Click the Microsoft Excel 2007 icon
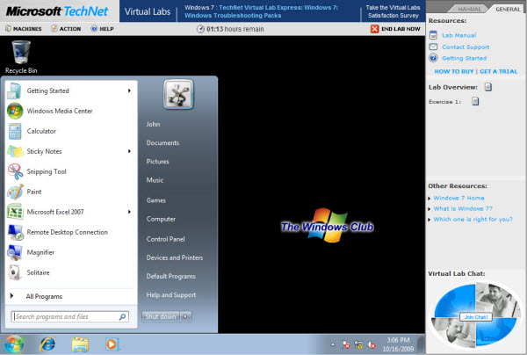The height and width of the screenshot is (355, 527). 15,212
